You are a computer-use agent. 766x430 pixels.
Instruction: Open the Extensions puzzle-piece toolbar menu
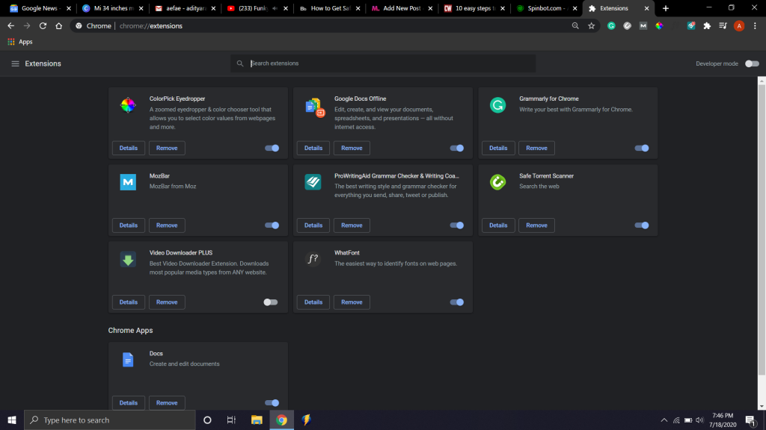707,26
